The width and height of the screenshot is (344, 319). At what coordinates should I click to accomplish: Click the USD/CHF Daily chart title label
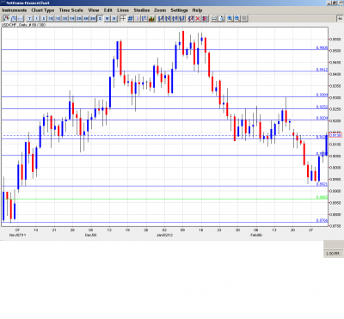[23, 25]
